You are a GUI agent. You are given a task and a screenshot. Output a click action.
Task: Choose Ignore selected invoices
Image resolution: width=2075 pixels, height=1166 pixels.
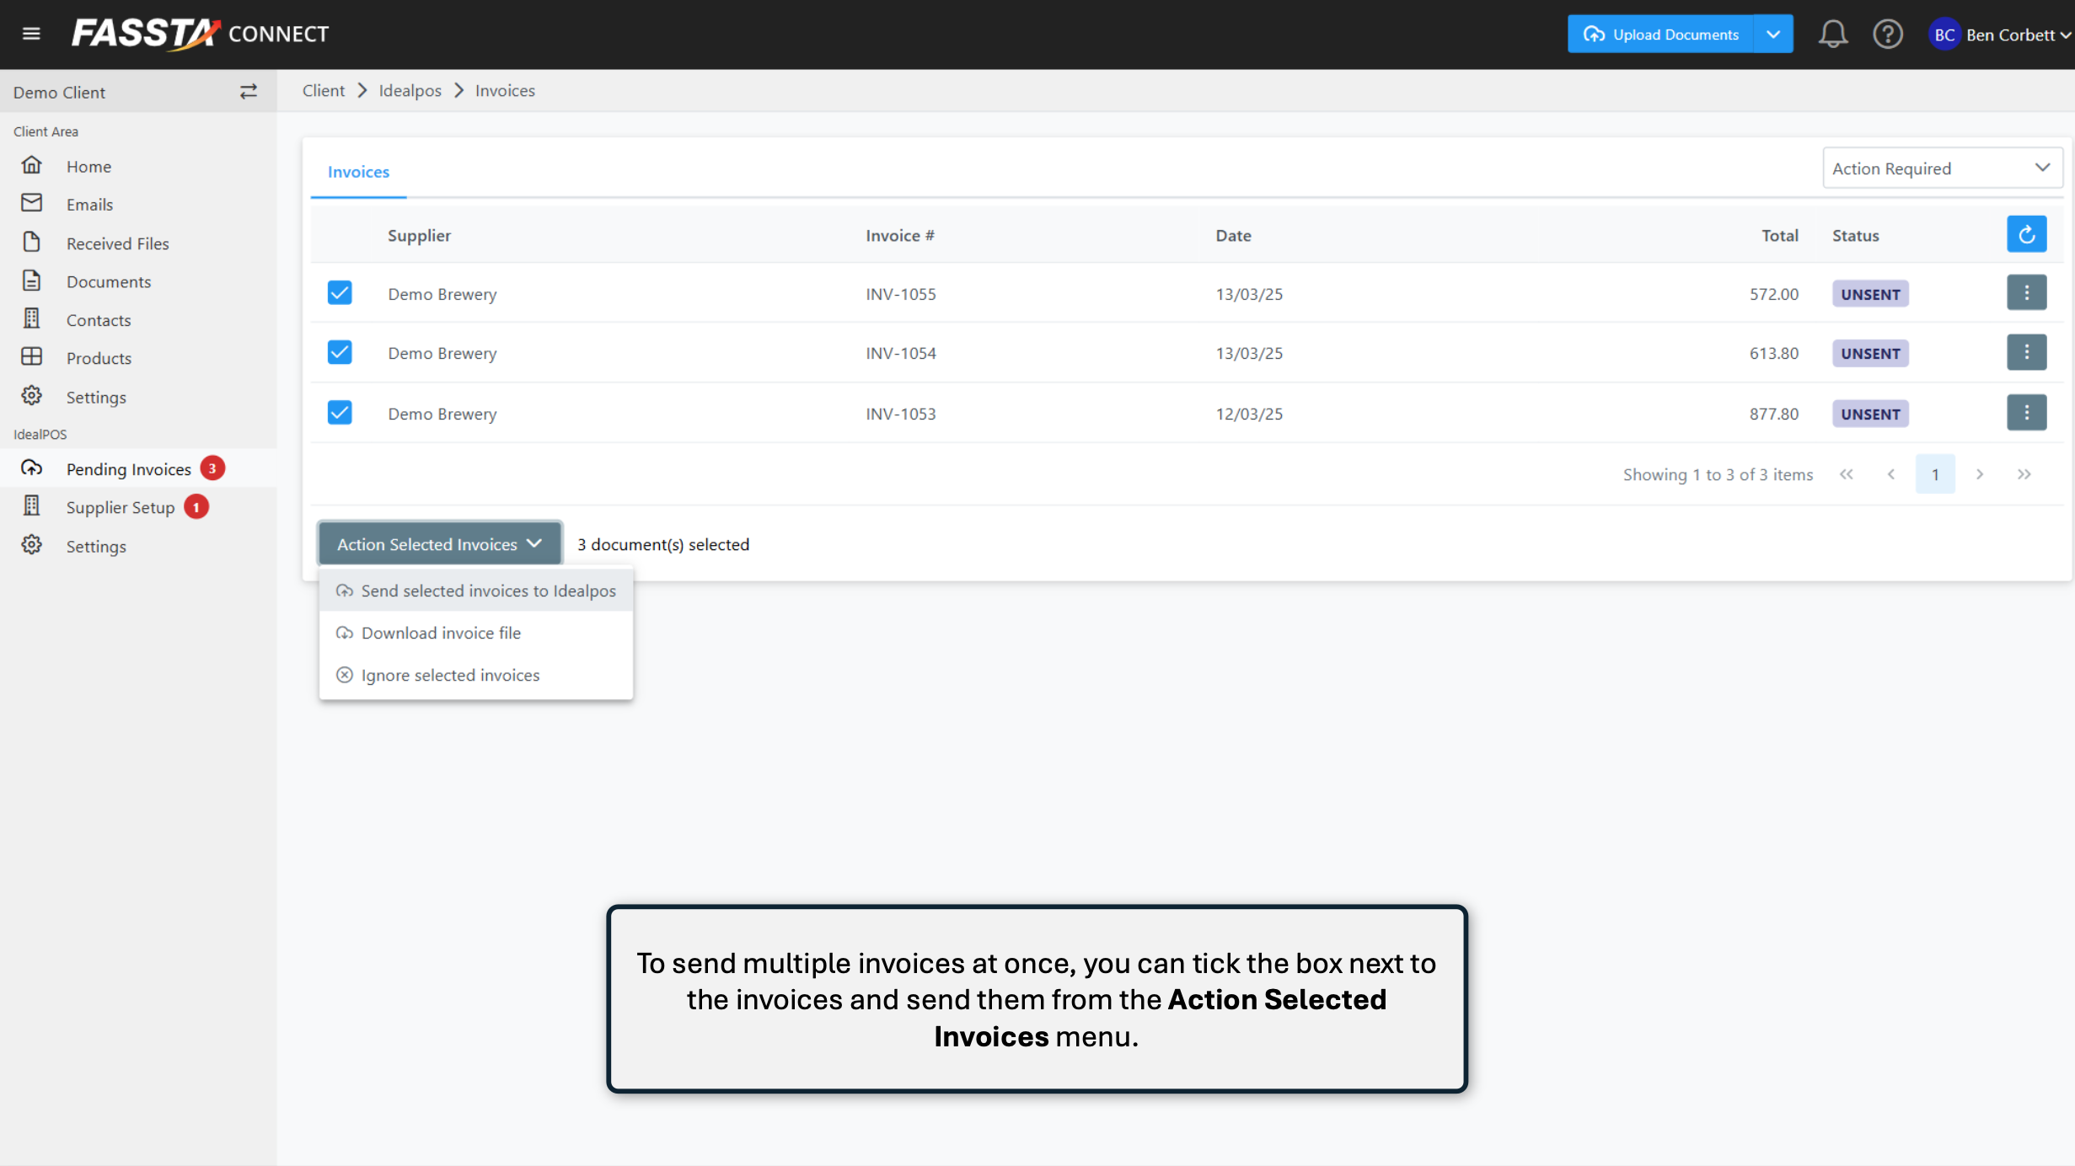pyautogui.click(x=476, y=675)
